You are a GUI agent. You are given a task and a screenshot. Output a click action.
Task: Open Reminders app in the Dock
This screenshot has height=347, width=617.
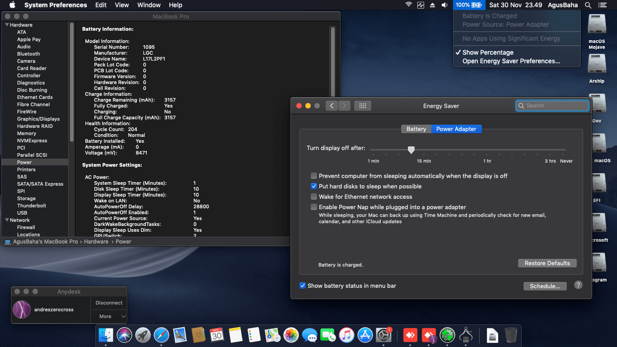tap(254, 335)
